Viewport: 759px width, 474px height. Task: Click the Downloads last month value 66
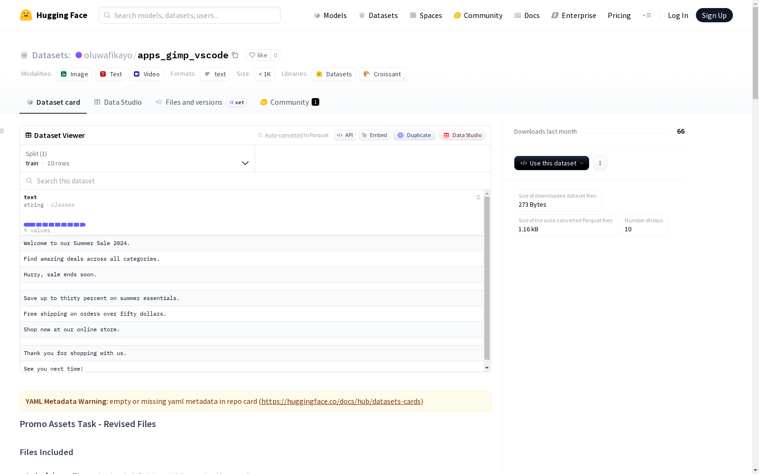681,131
